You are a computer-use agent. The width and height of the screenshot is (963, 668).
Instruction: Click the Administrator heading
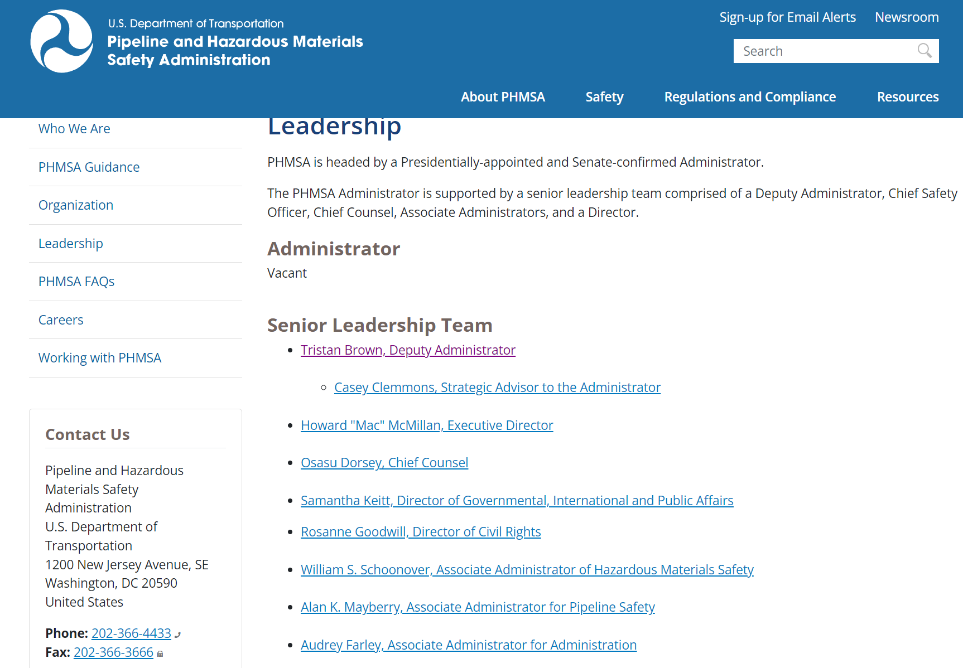334,249
